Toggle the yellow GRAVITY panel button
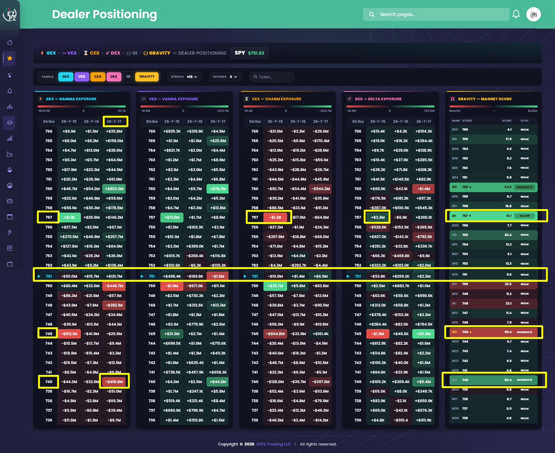This screenshot has height=453, width=555. 147,76
